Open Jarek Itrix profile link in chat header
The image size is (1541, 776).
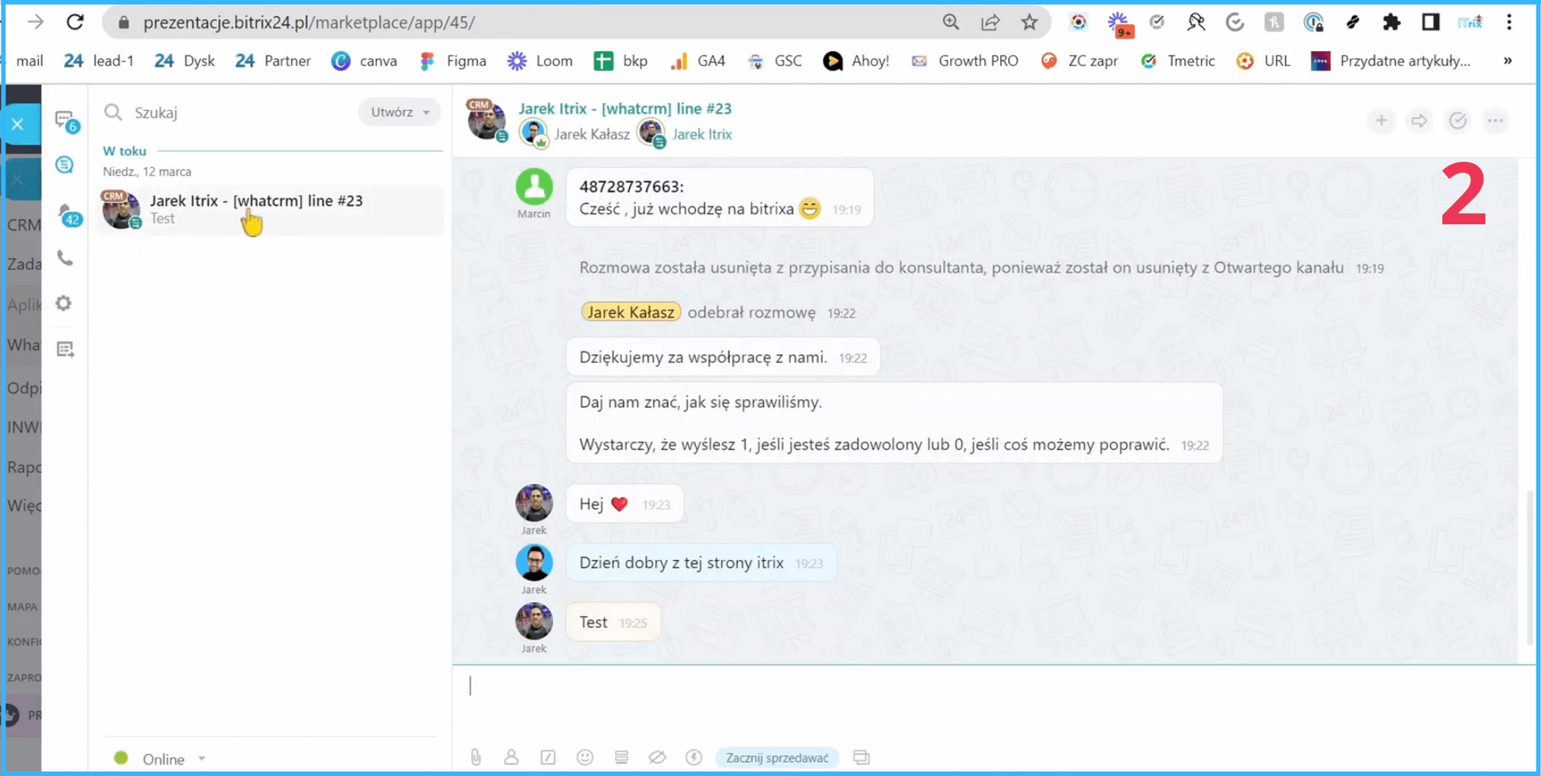point(701,134)
